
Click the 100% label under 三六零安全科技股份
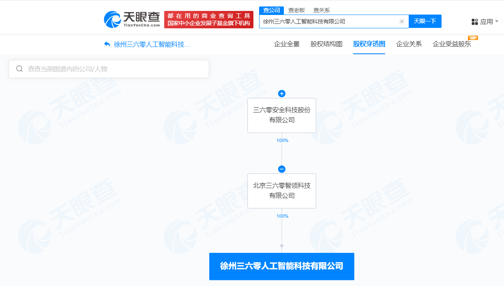(x=282, y=140)
